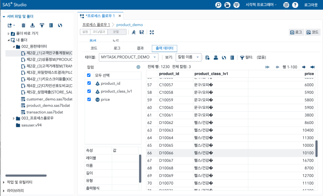Open the more options menu icon
323x196 pixels.
[286, 5]
